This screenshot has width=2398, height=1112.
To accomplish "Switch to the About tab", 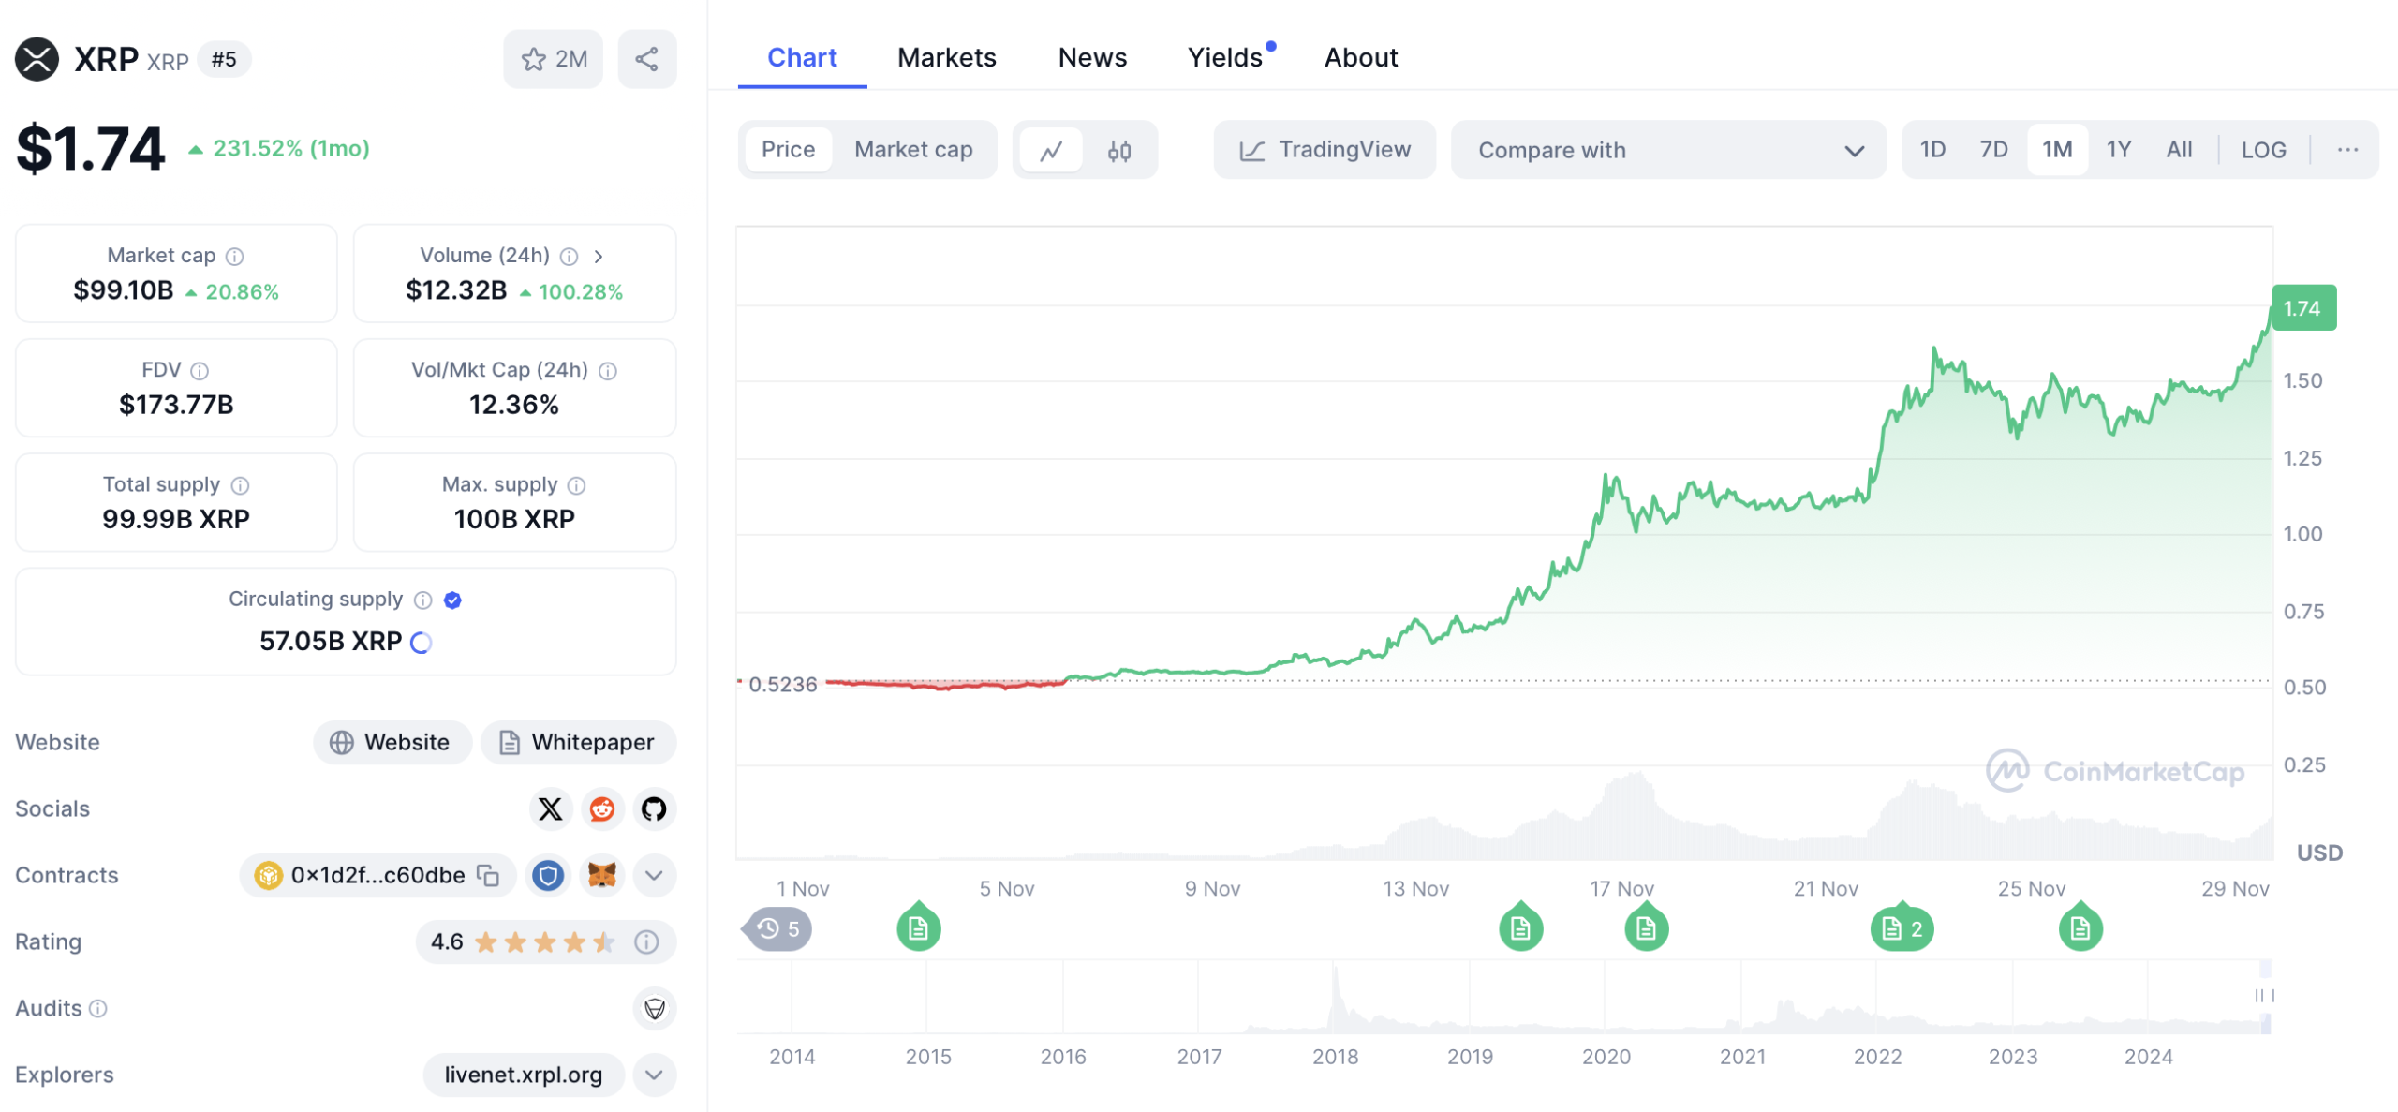I will 1360,58.
